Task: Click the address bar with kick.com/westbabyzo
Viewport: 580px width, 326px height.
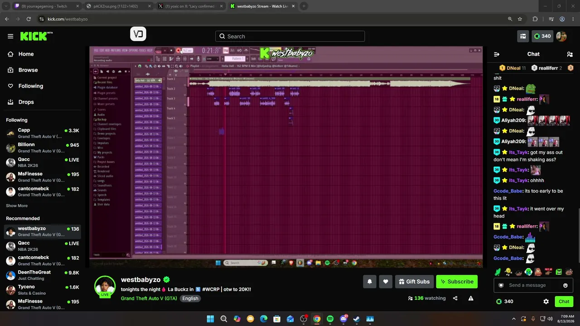Action: pos(272,19)
